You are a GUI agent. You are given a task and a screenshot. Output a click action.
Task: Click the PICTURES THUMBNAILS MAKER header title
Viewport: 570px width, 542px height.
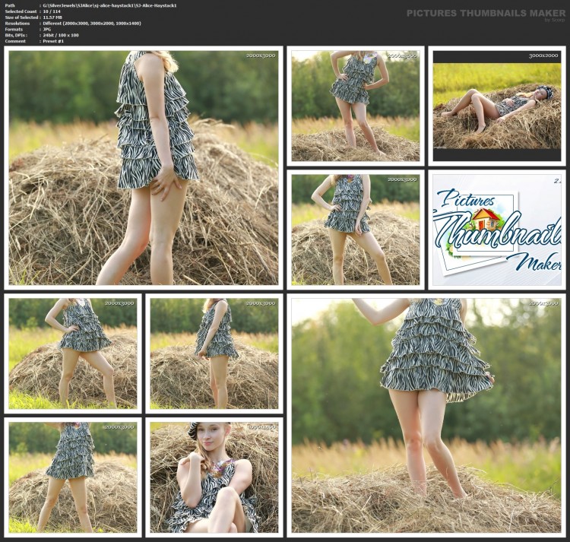(486, 13)
